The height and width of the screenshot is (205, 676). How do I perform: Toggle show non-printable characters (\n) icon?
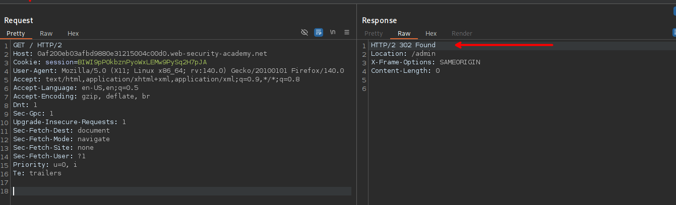[333, 32]
